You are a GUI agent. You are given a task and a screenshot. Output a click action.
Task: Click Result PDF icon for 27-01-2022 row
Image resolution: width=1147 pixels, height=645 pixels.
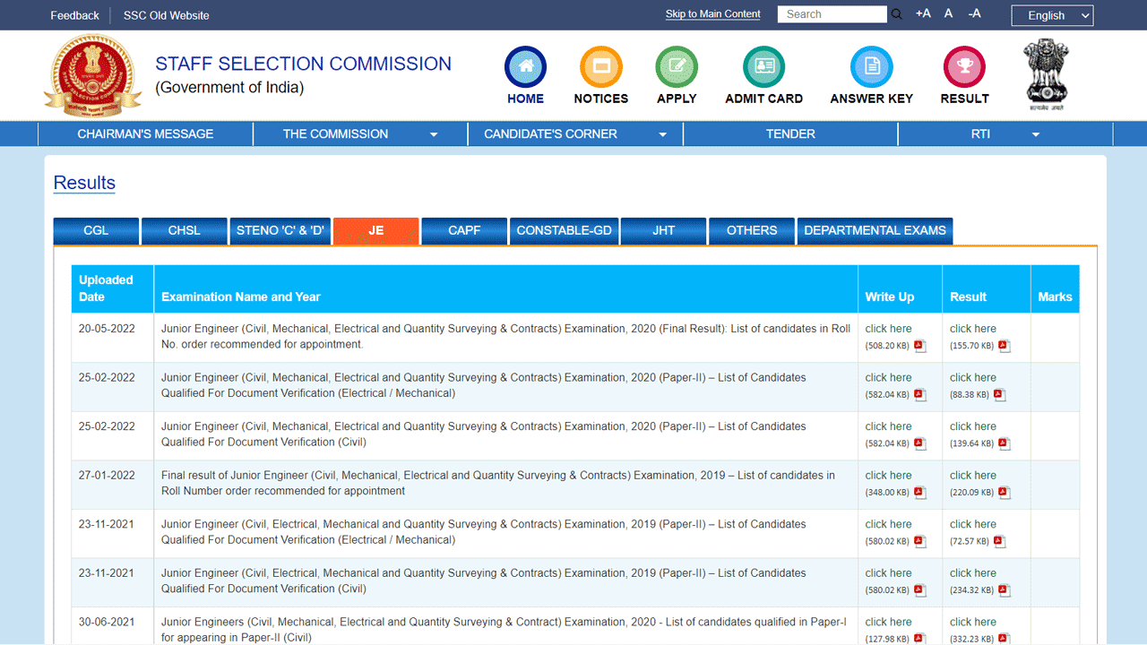tap(1004, 493)
